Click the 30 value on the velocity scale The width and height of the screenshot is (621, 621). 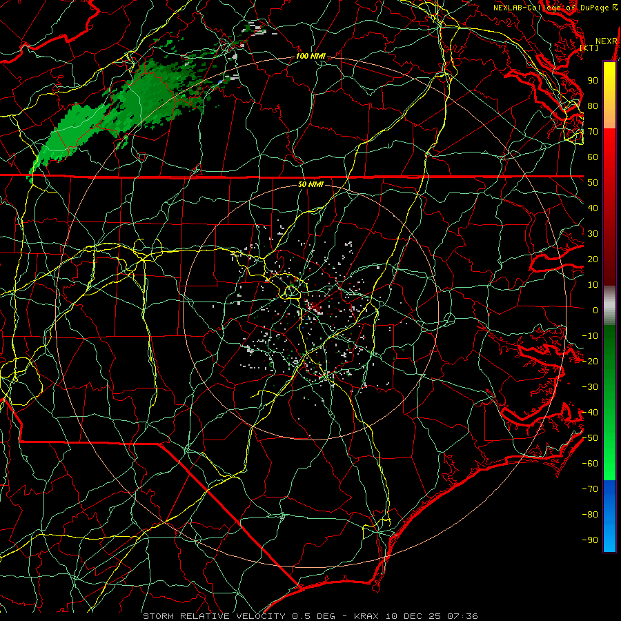(593, 234)
